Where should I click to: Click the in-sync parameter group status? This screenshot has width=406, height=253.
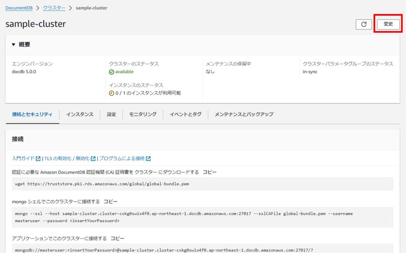pos(310,72)
